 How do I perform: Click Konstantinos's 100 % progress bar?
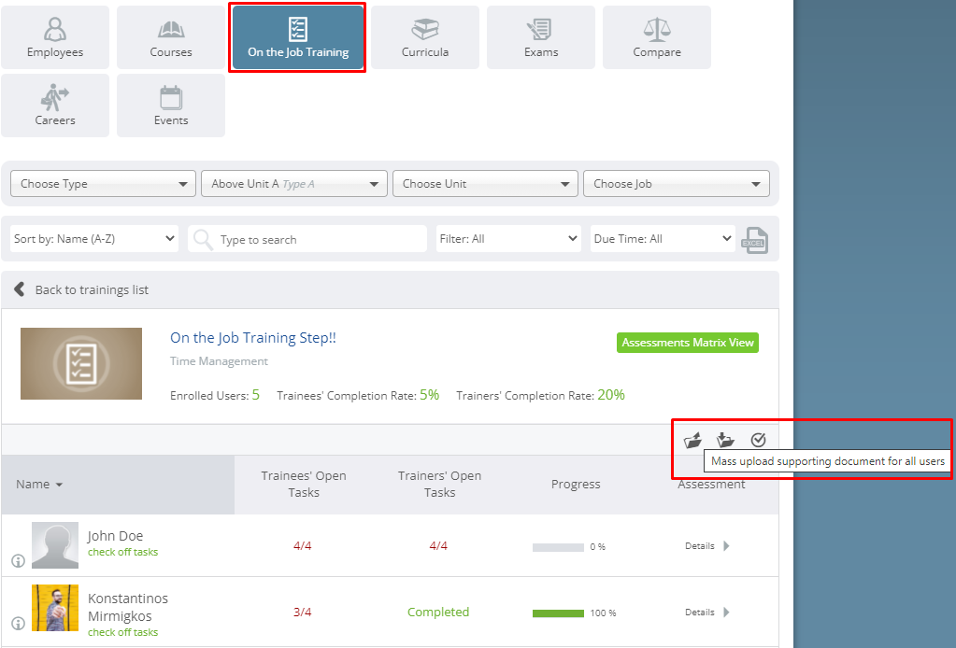pos(558,613)
